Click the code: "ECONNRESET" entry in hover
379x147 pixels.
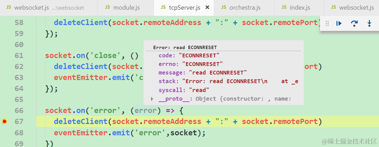pyautogui.click(x=189, y=55)
